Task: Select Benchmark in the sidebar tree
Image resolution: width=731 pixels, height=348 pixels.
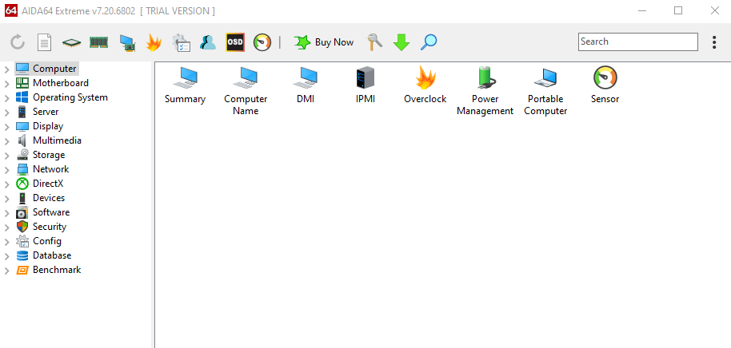Action: click(x=48, y=271)
